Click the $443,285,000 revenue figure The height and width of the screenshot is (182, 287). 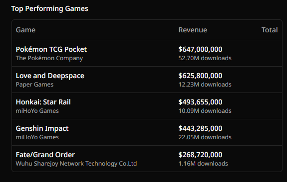pyautogui.click(x=200, y=128)
